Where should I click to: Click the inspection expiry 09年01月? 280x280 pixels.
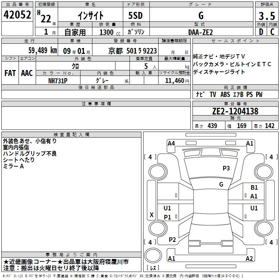[x=77, y=51]
